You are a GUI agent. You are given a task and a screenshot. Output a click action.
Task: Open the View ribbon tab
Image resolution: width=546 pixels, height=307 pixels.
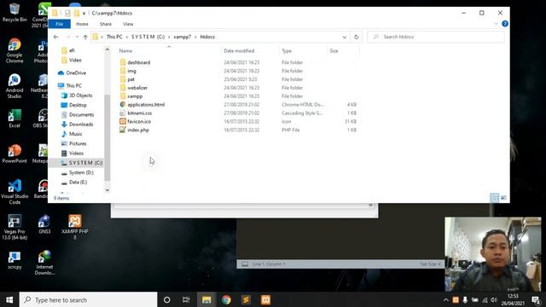pos(128,24)
